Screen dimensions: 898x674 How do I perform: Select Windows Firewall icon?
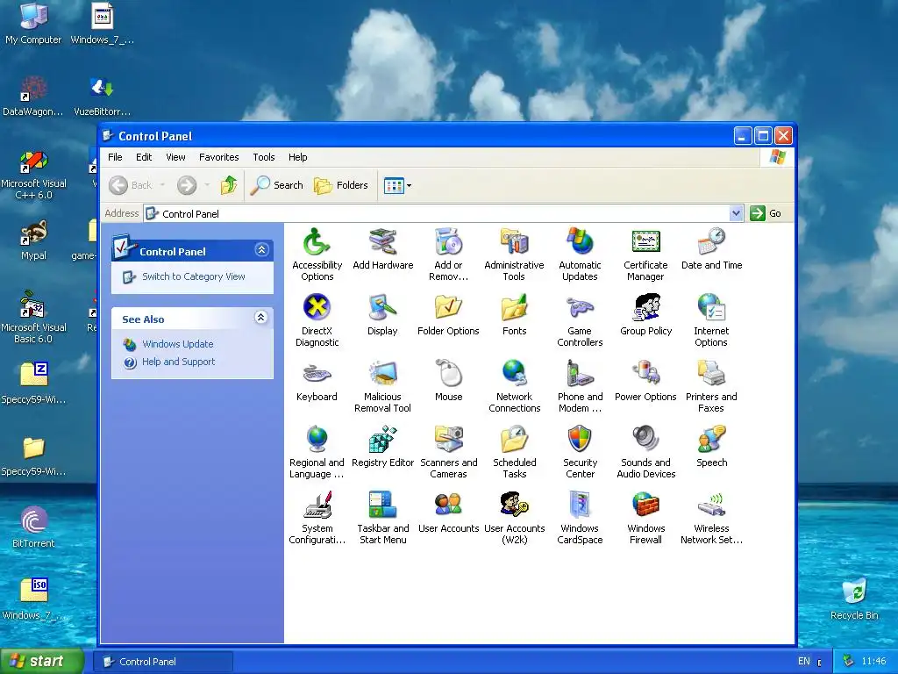coord(645,518)
